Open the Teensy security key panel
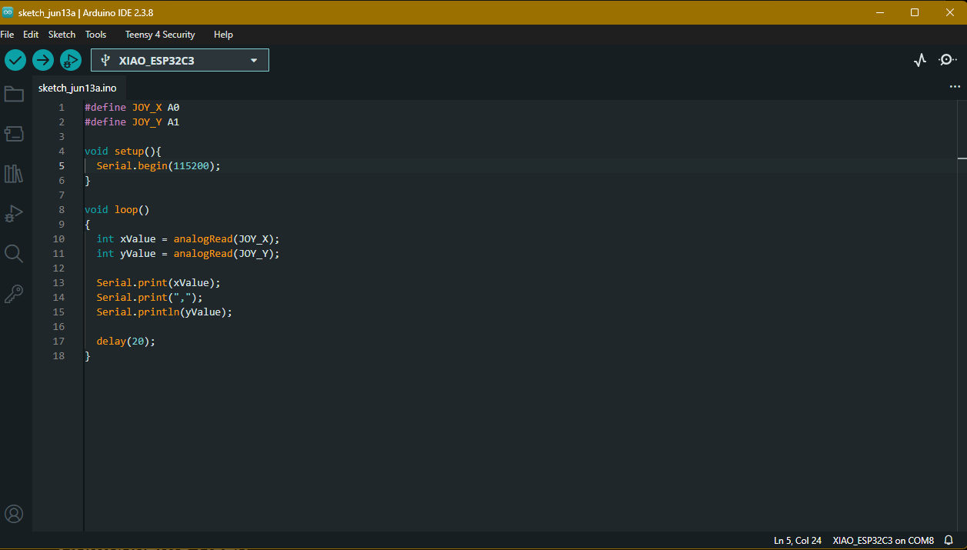967x550 pixels. coord(14,294)
